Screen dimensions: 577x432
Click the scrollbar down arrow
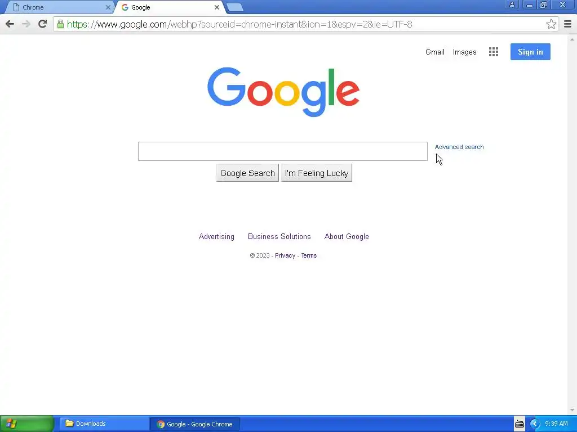pos(572,410)
